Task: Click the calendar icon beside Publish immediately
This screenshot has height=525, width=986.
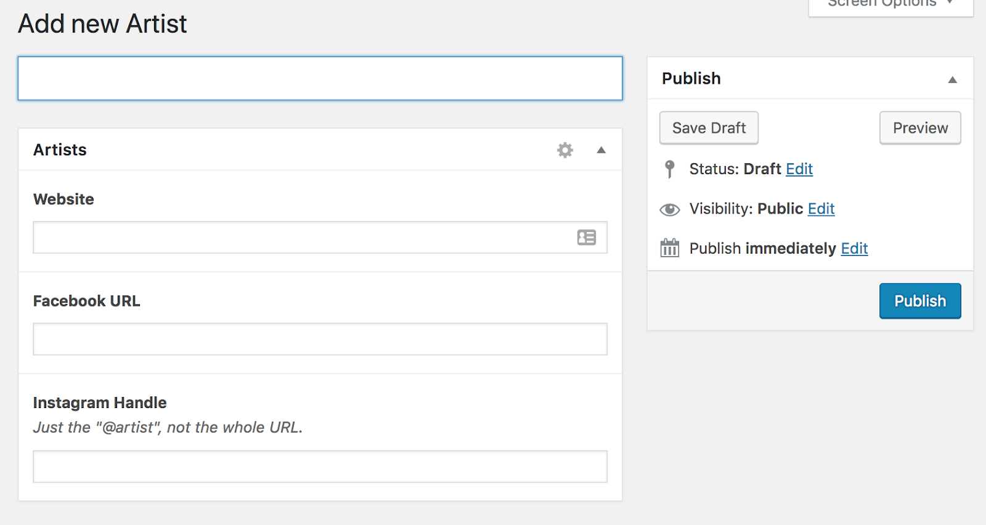Action: point(670,248)
